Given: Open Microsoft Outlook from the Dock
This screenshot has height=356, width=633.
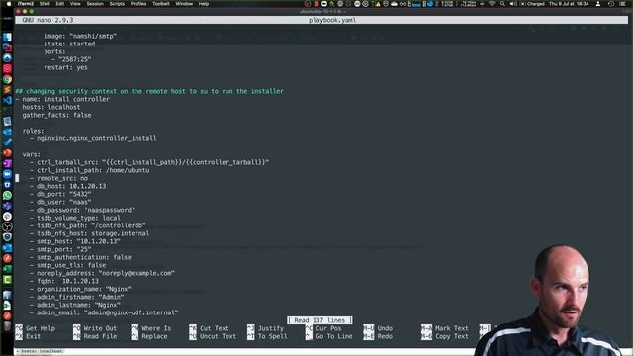Looking at the screenshot, I should (7, 248).
